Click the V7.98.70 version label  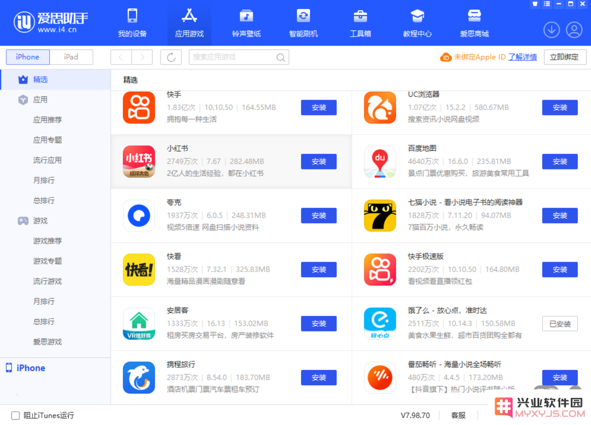[x=415, y=416]
